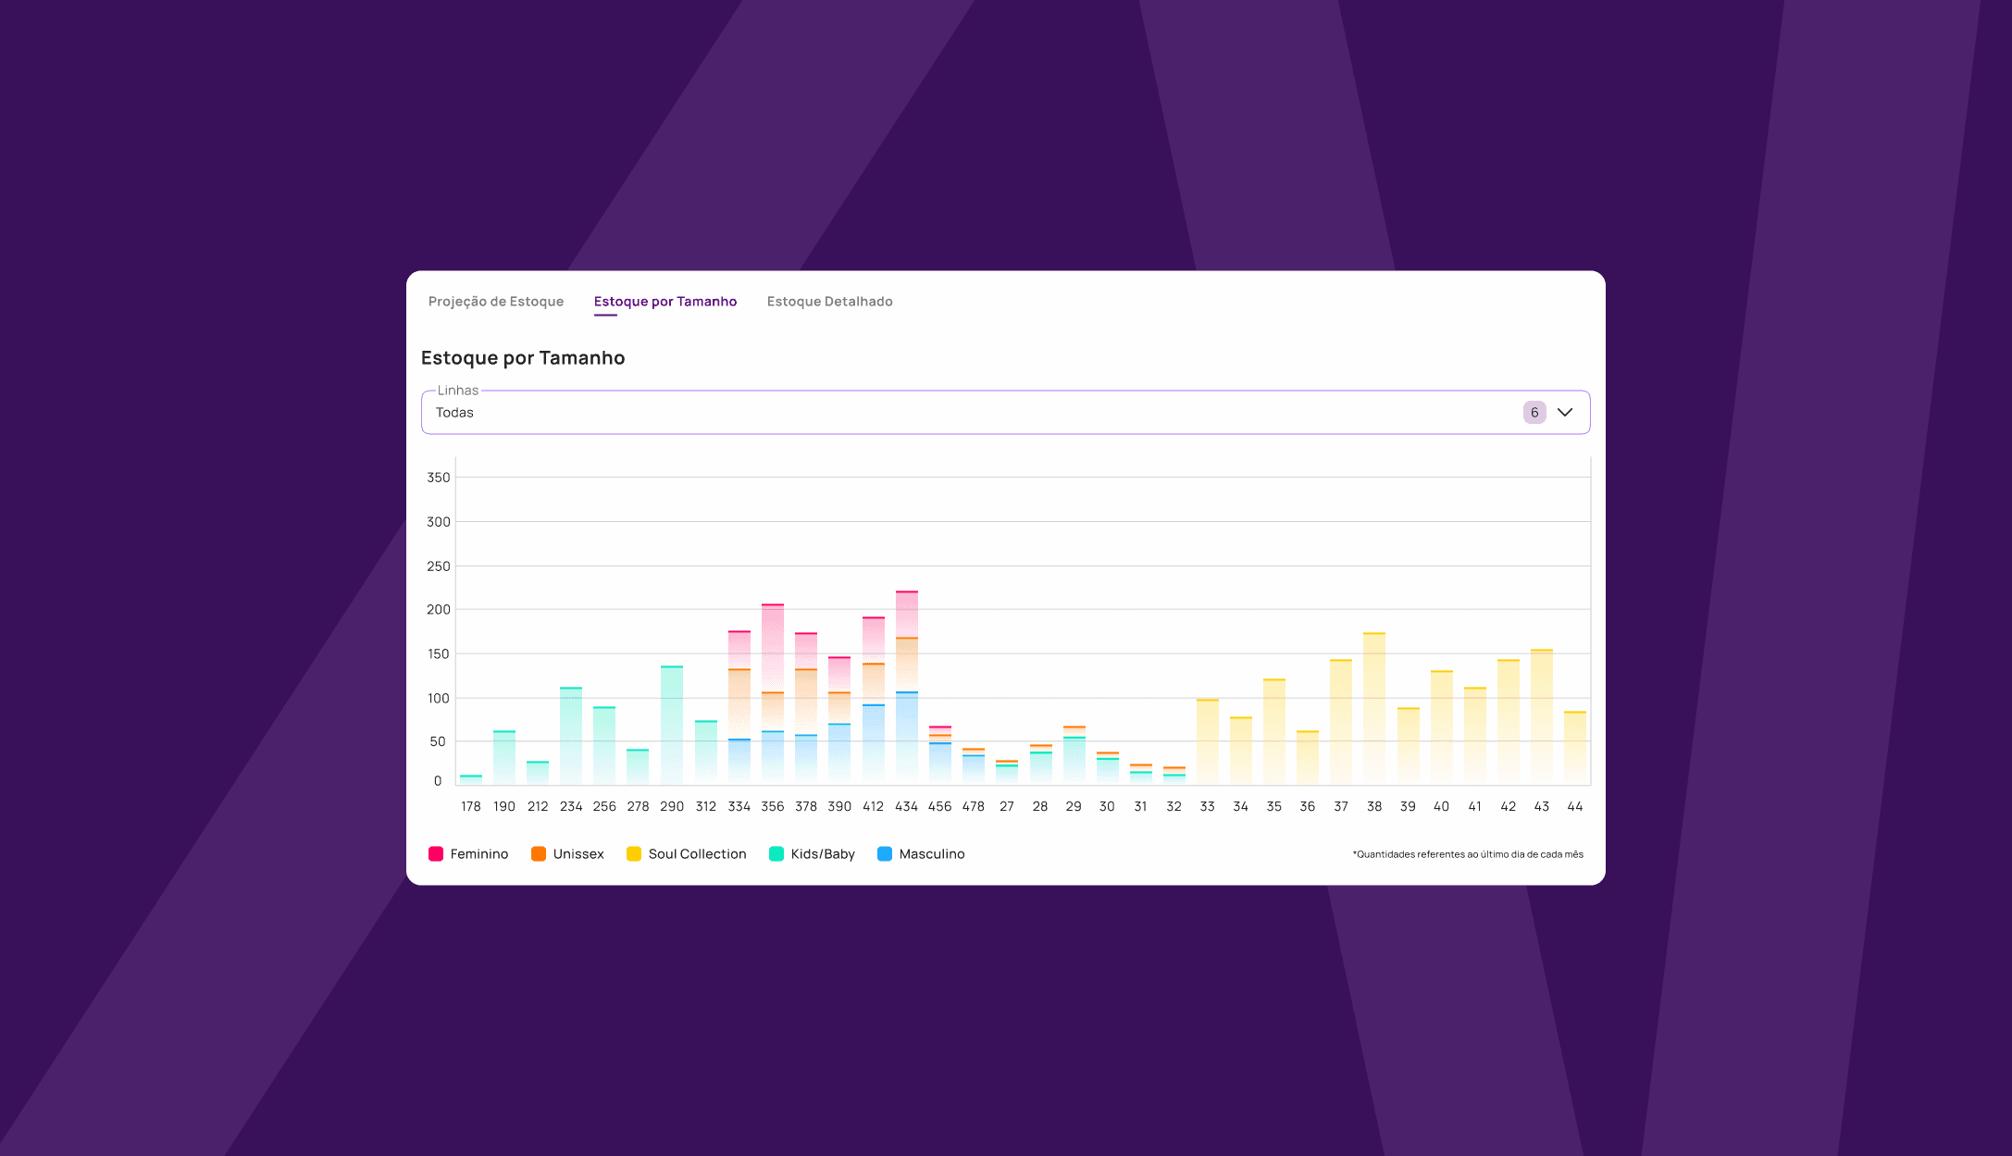
Task: Expand the Linhas dropdown chevron
Action: click(x=1565, y=413)
